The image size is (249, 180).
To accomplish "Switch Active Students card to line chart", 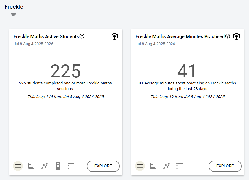I will pos(45,166).
